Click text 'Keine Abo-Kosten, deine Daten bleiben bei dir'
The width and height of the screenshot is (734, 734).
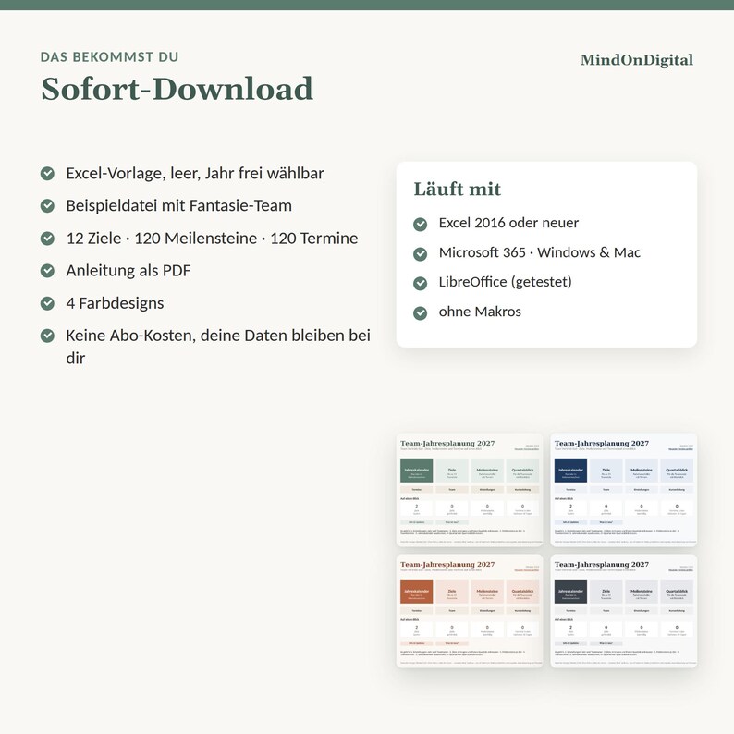(218, 347)
